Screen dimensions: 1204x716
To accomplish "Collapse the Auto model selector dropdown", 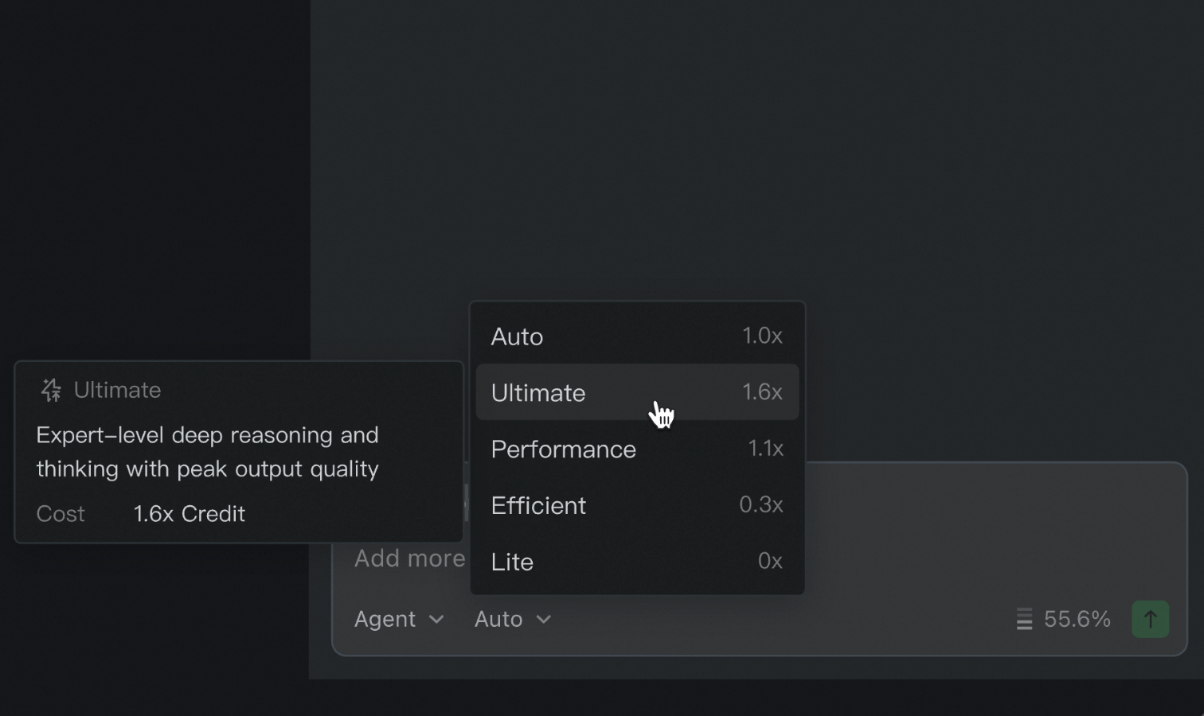I will pyautogui.click(x=512, y=619).
